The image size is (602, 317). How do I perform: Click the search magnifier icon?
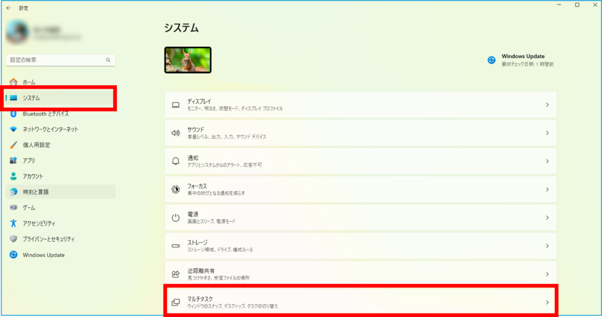(x=108, y=60)
